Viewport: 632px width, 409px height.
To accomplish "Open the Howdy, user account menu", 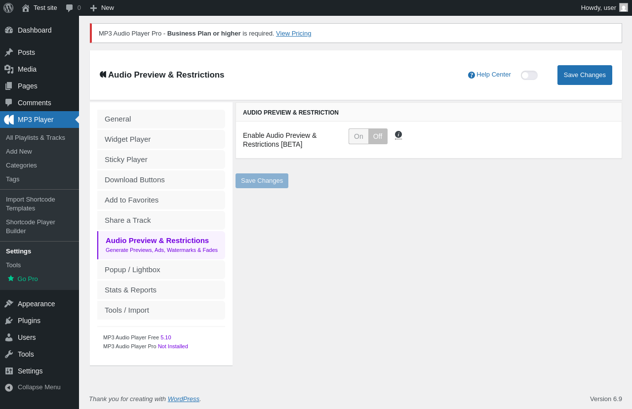I will 604,8.
